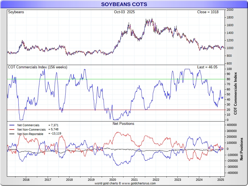Click the 80 COT index axis label
The image size is (248, 186).
tap(228, 79)
